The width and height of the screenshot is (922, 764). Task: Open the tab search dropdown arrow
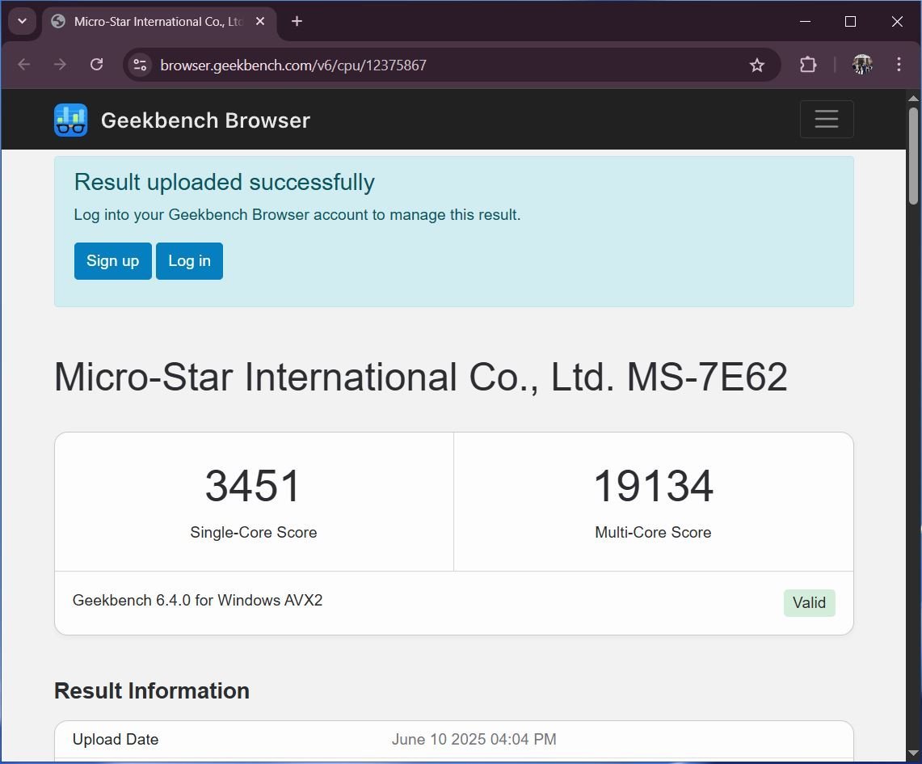coord(23,22)
